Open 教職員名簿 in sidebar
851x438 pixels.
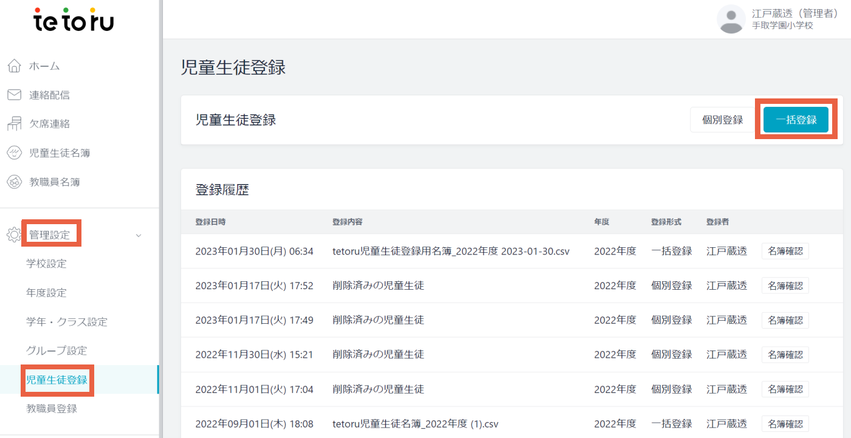(55, 182)
